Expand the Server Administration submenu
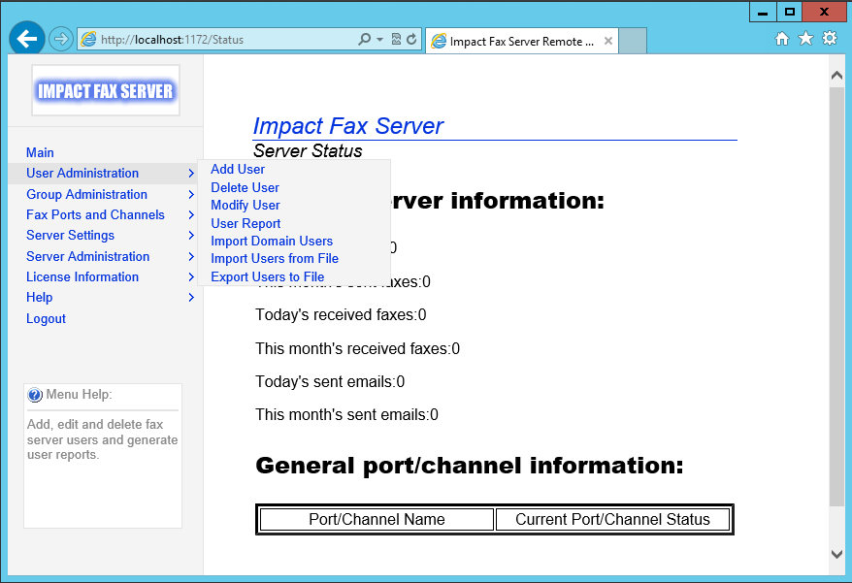The height and width of the screenshot is (583, 852). pyautogui.click(x=86, y=256)
